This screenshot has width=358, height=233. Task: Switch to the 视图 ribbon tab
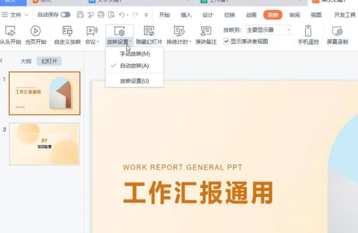click(x=316, y=15)
